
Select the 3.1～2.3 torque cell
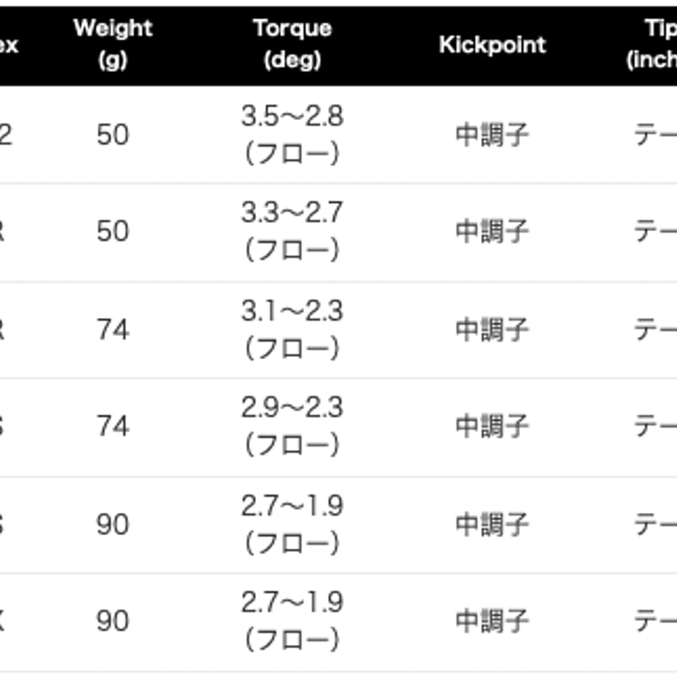click(292, 330)
